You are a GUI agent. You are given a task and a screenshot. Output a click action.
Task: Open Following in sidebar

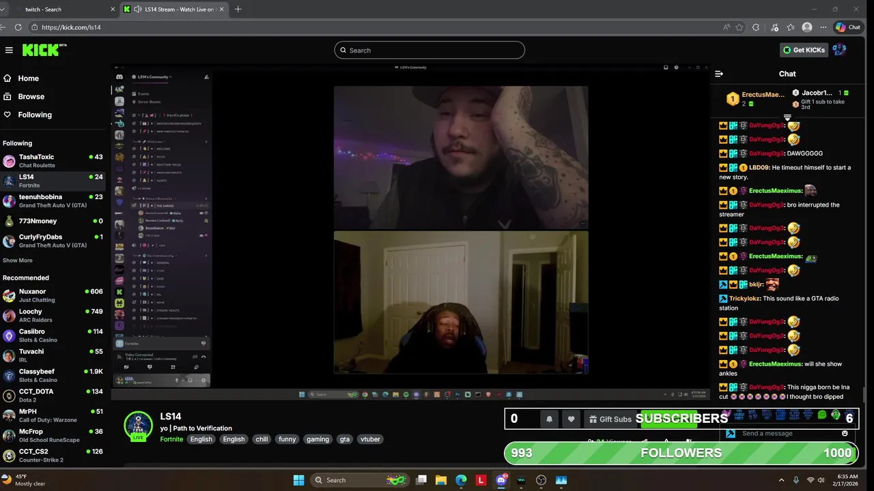[34, 115]
